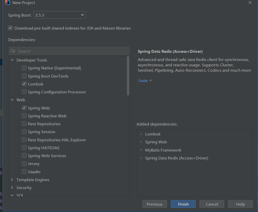The image size is (258, 212).
Task: Uncheck the Lombok dependency checkbox
Action: pos(24,84)
